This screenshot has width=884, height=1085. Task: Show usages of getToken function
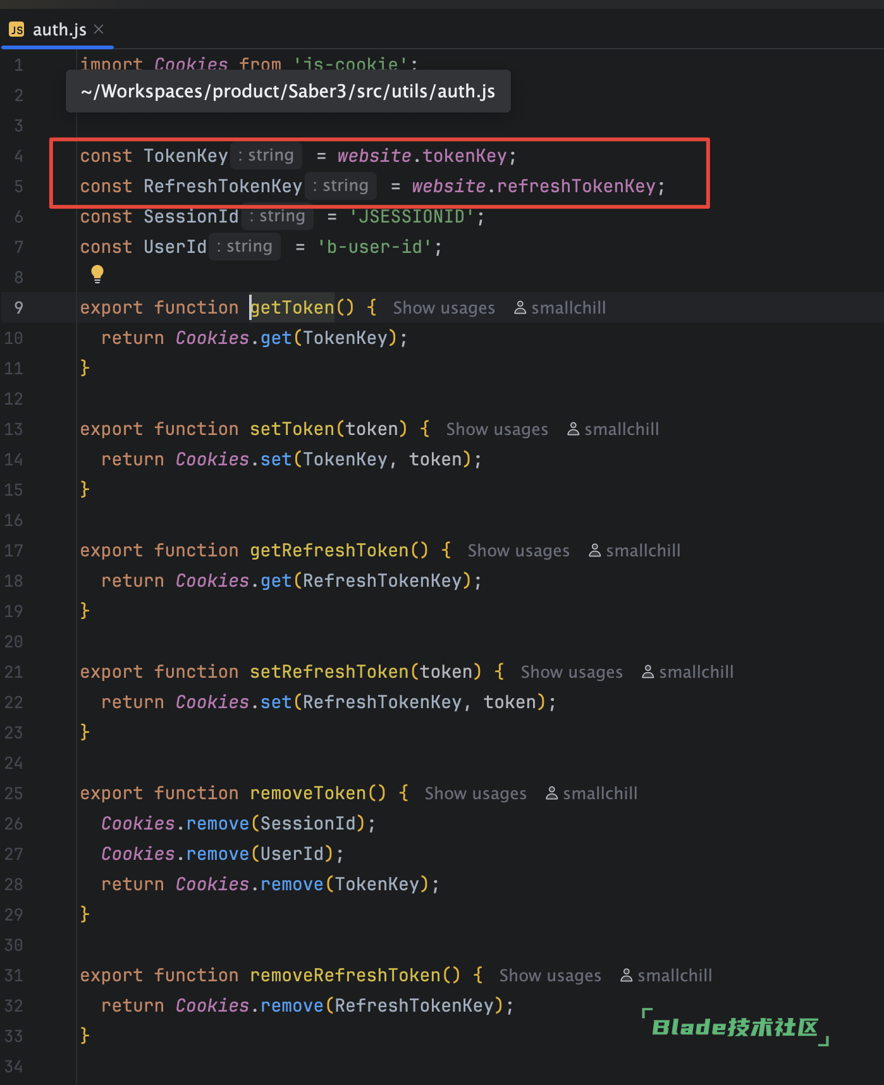pos(443,308)
